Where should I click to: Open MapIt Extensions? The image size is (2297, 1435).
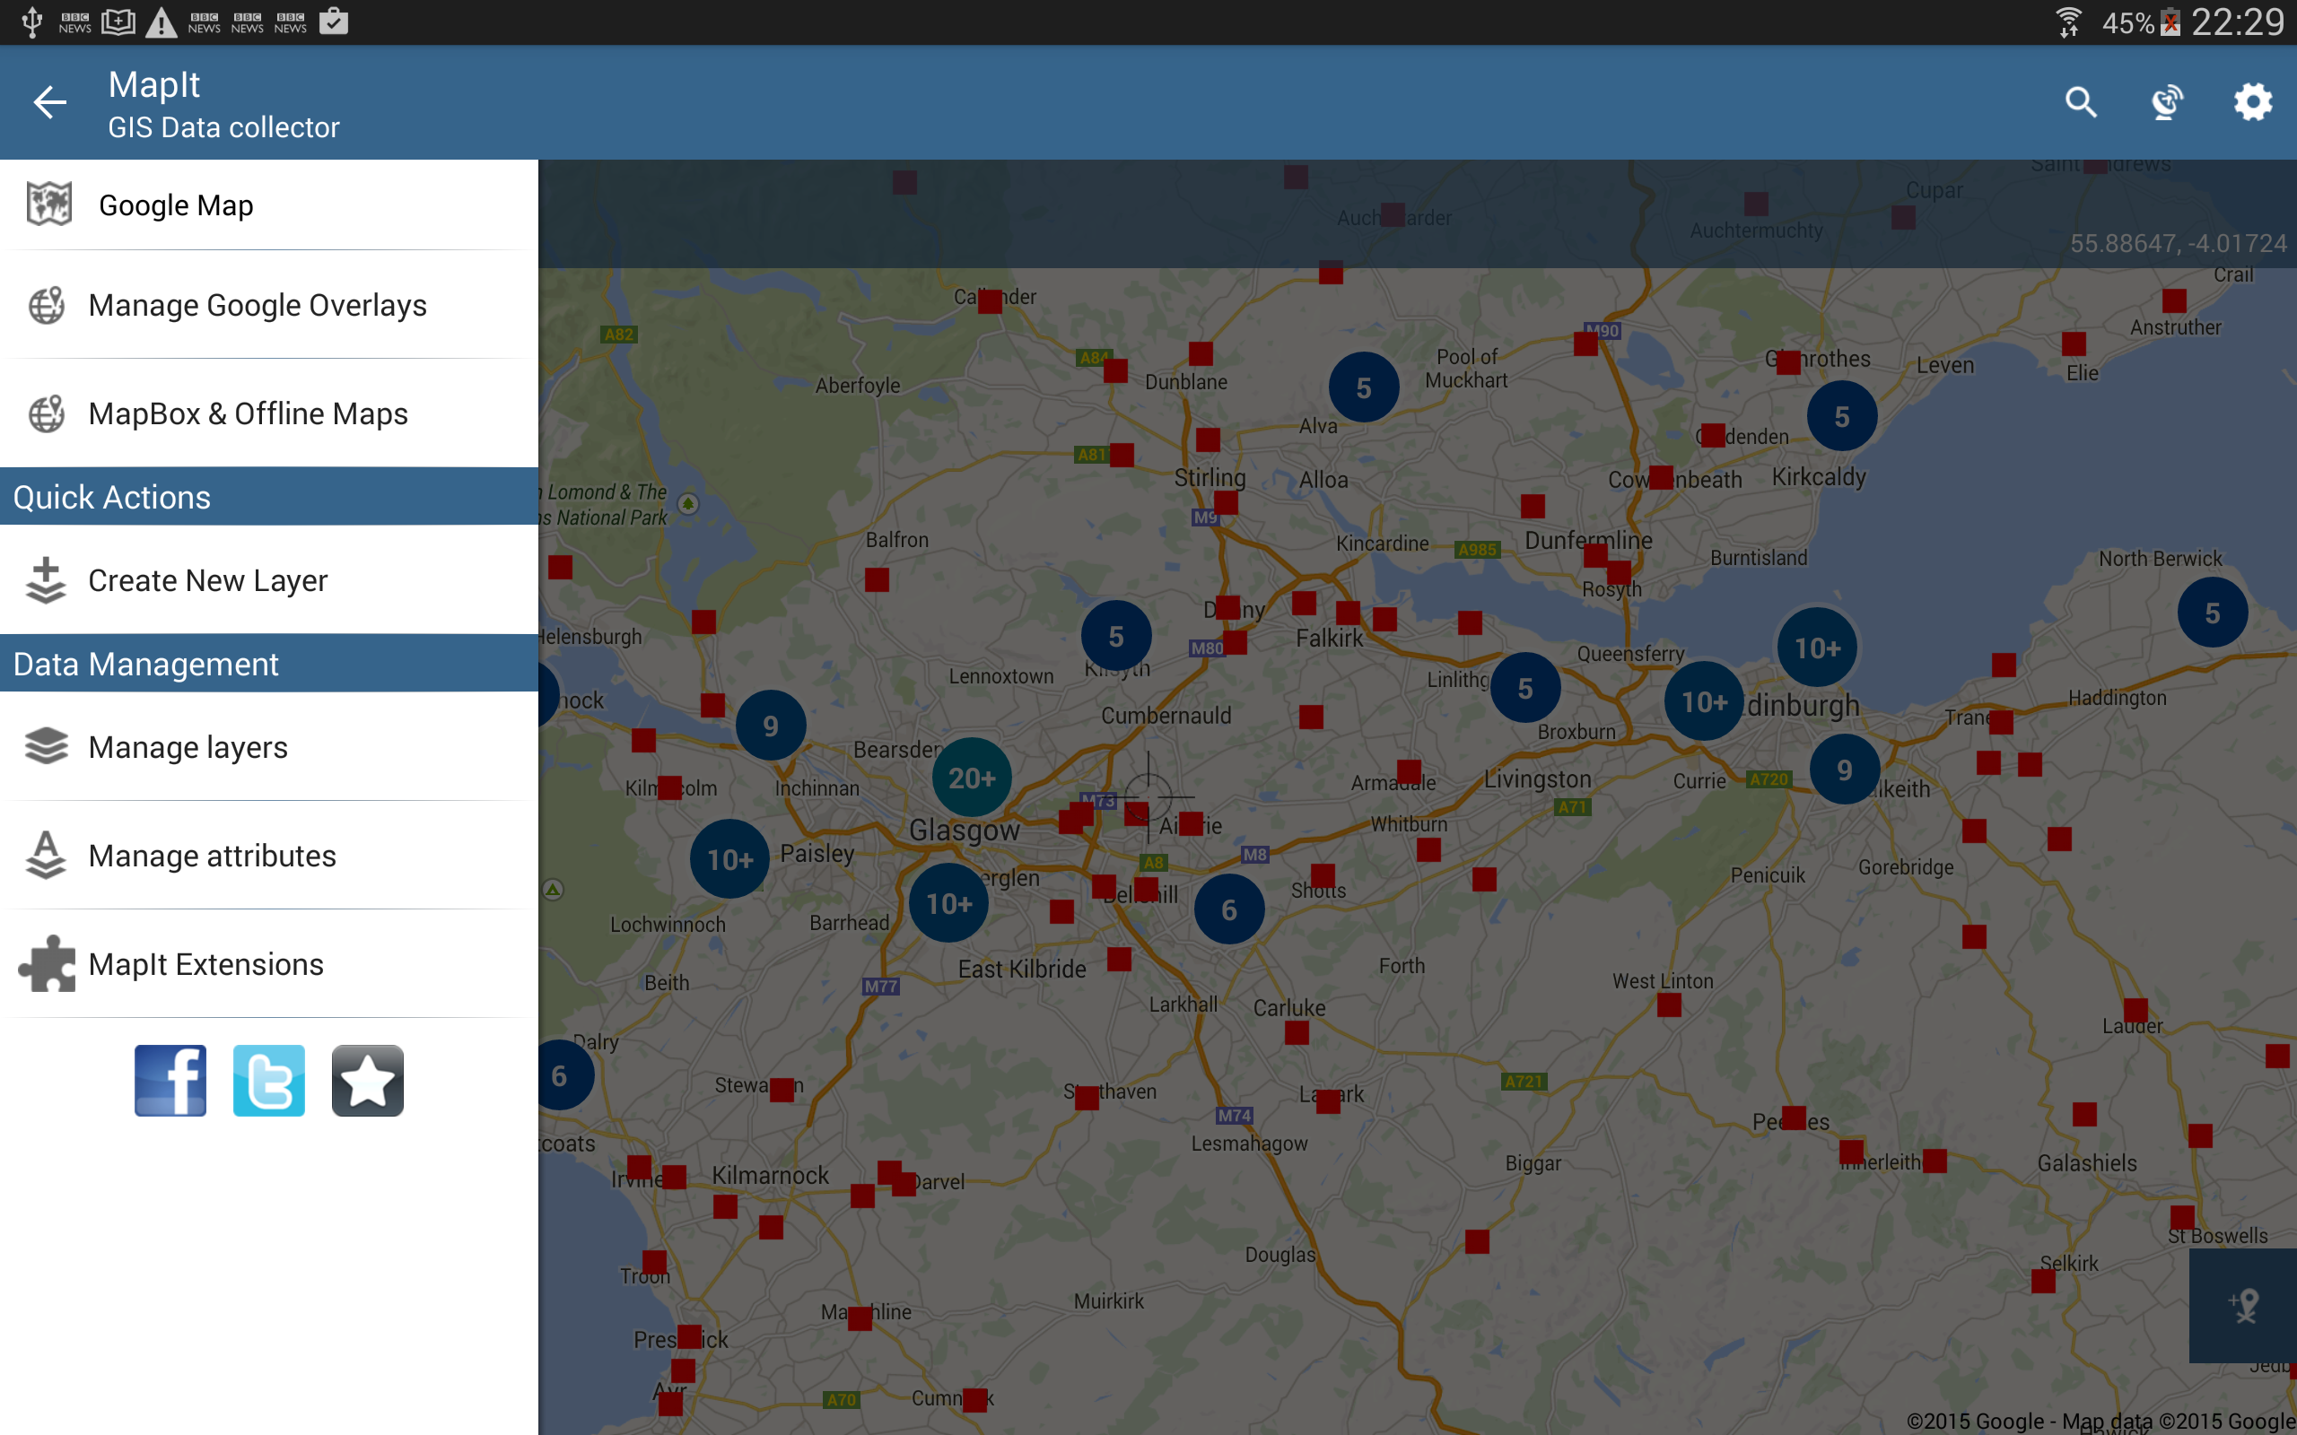[268, 964]
